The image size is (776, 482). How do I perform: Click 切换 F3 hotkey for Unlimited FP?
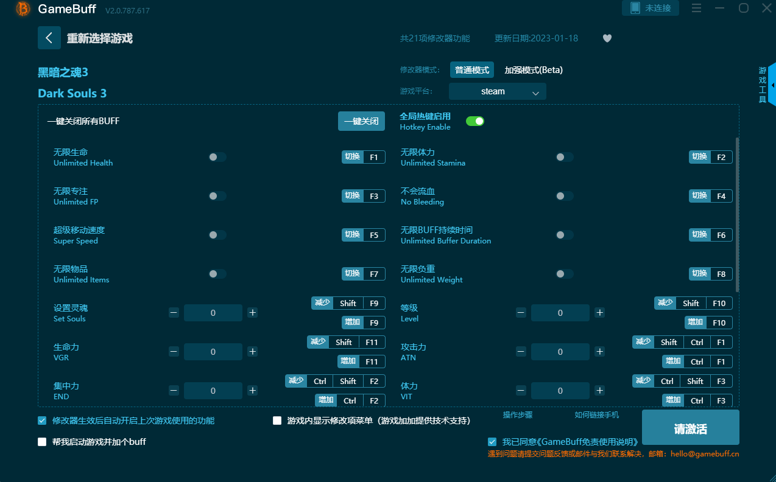[364, 196]
